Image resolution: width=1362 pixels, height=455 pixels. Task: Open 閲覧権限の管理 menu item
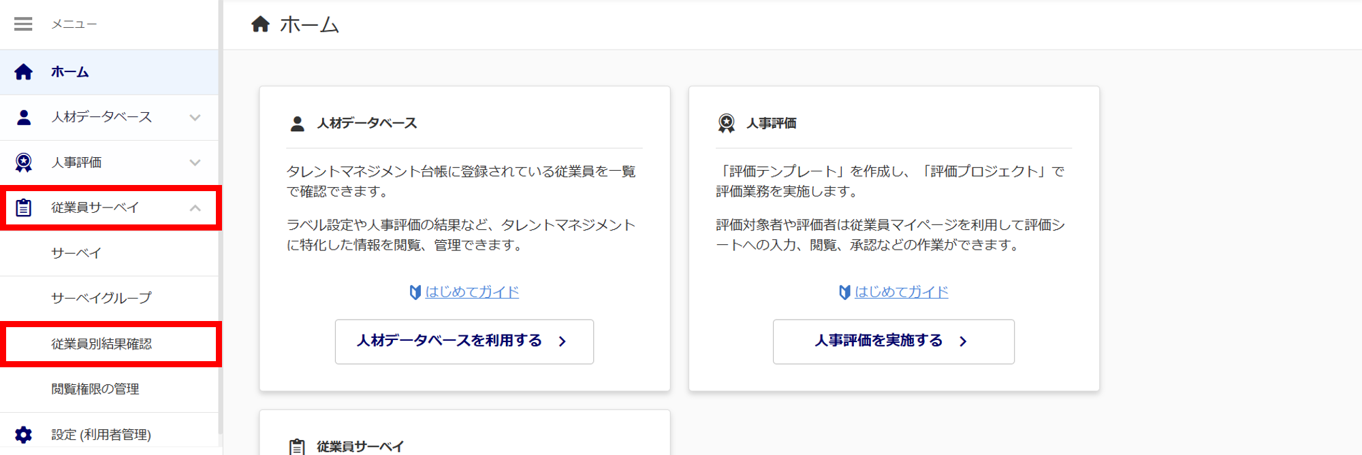95,389
